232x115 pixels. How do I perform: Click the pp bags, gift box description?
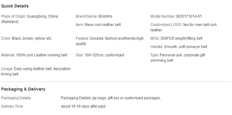[111, 98]
